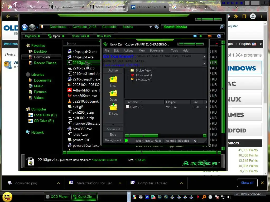270x202 pixels.
Task: Click Show all downloads button
Action: point(247,183)
